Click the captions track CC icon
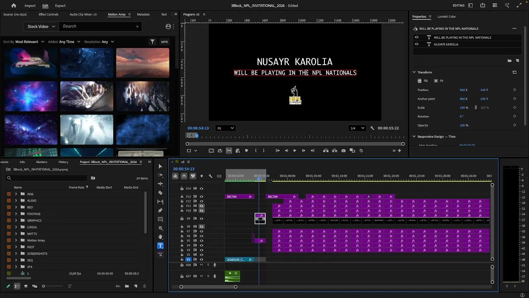This screenshot has width=529, height=298. click(x=219, y=176)
